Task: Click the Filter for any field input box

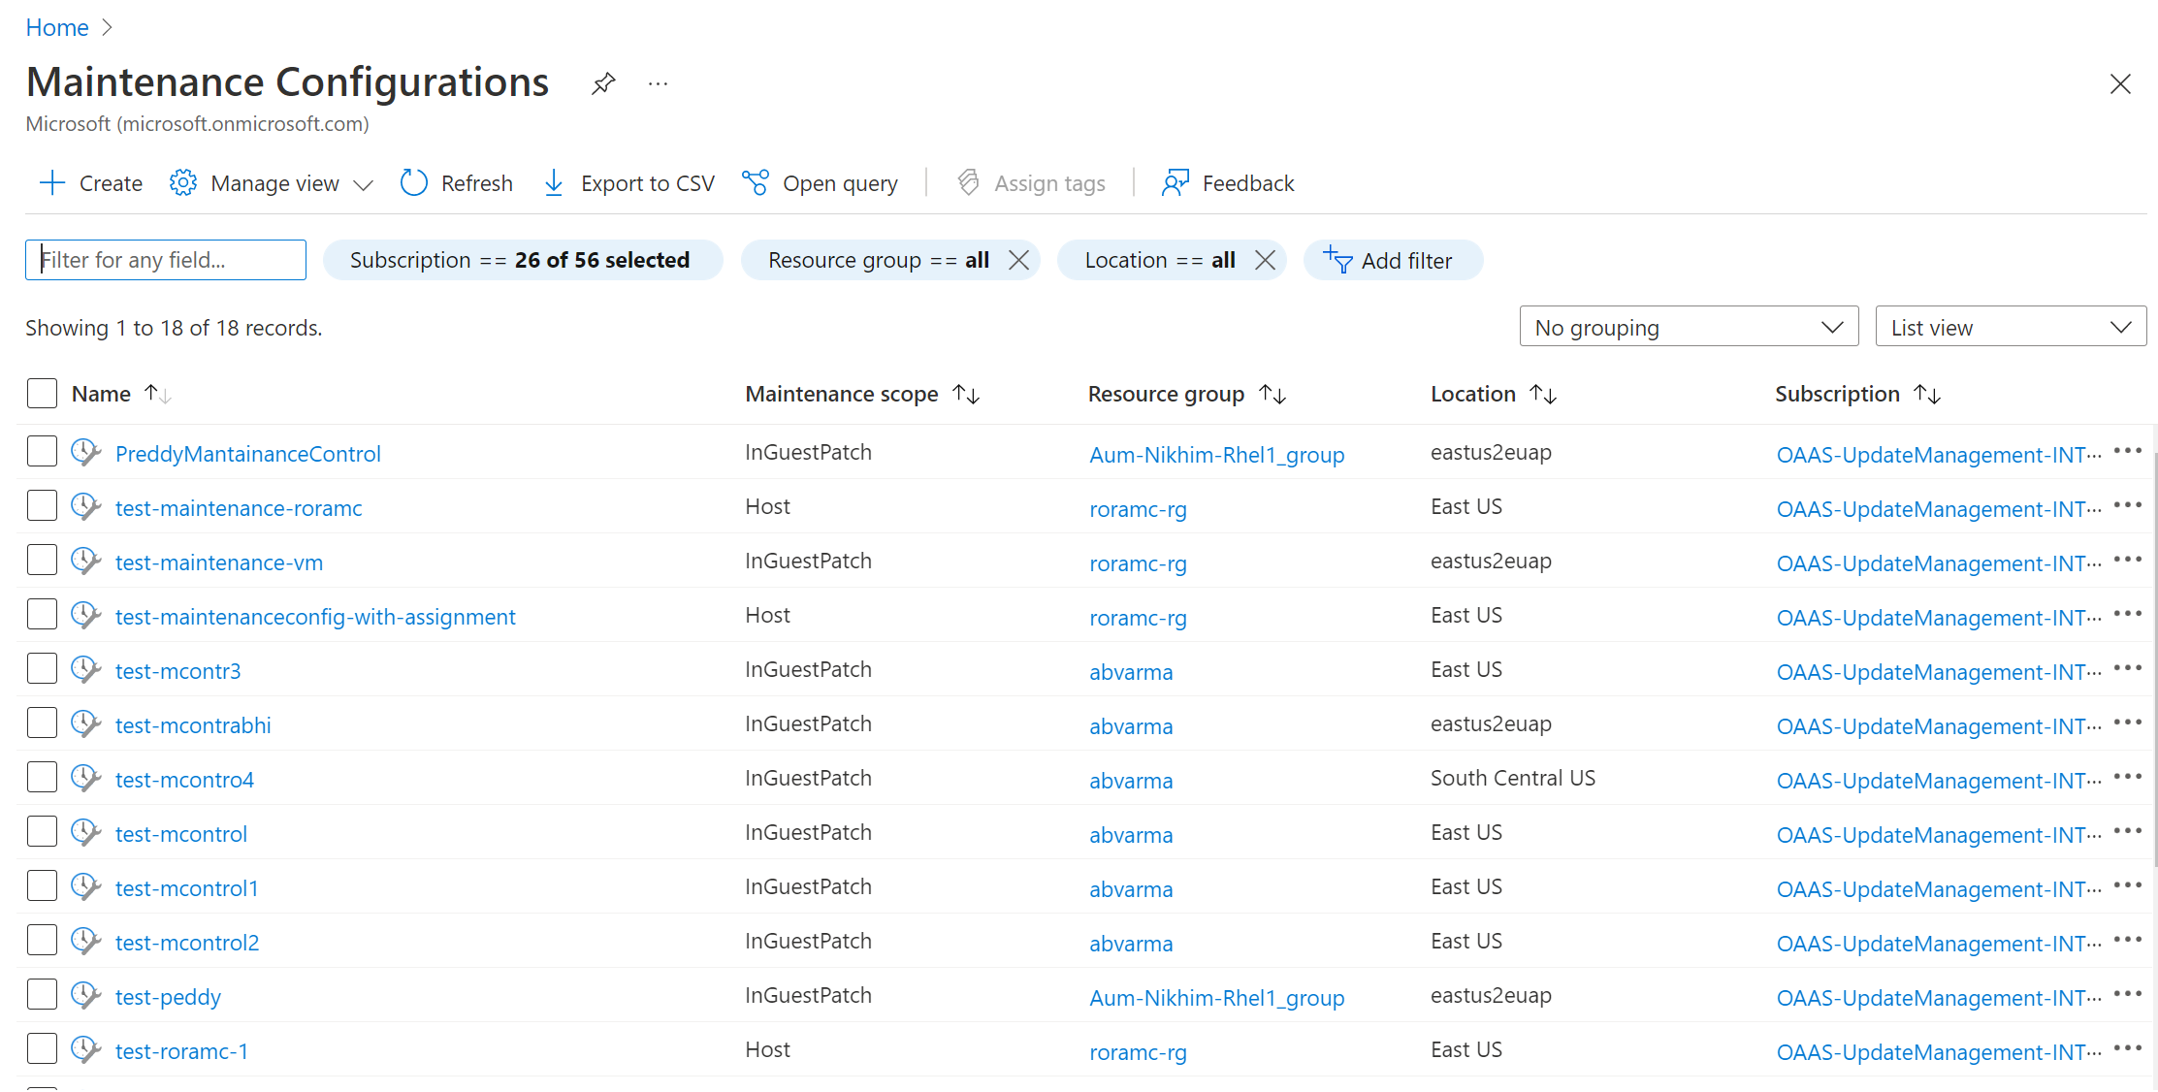Action: tap(166, 259)
